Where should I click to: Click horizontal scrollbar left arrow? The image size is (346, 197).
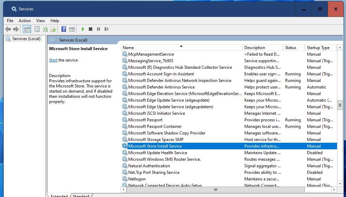point(124,189)
